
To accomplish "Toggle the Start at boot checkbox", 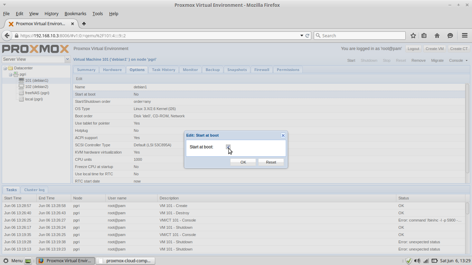I will point(228,147).
